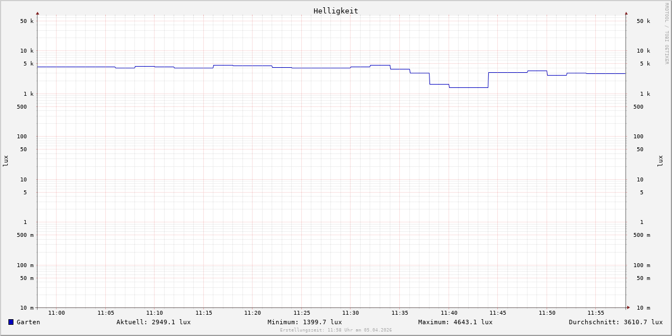
Task: Click the red arrow atop left y-axis
Action: click(x=38, y=13)
